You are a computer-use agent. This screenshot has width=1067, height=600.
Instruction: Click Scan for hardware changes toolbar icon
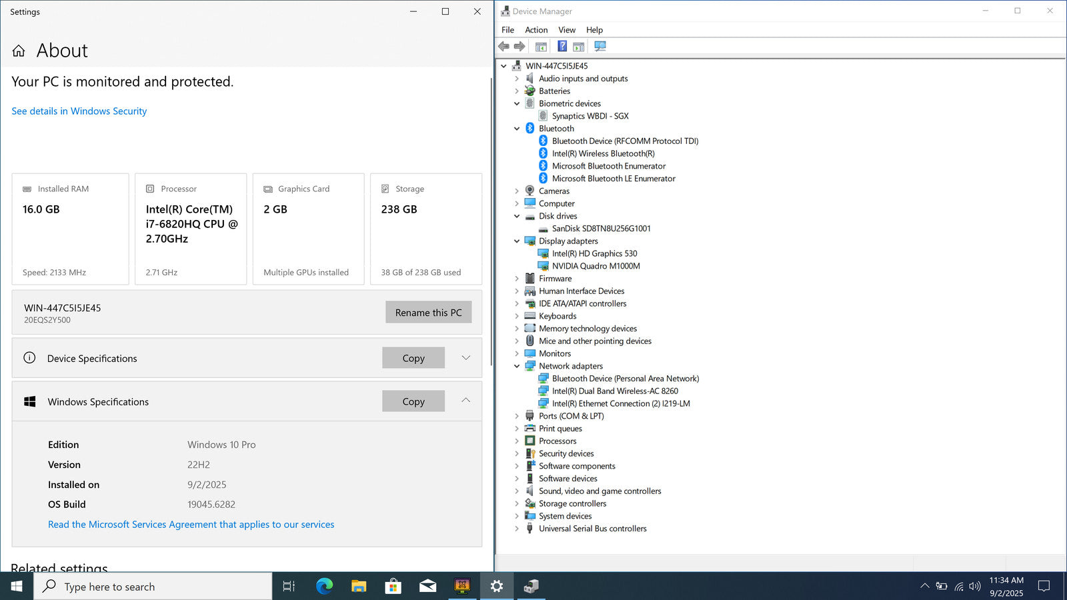coord(600,46)
